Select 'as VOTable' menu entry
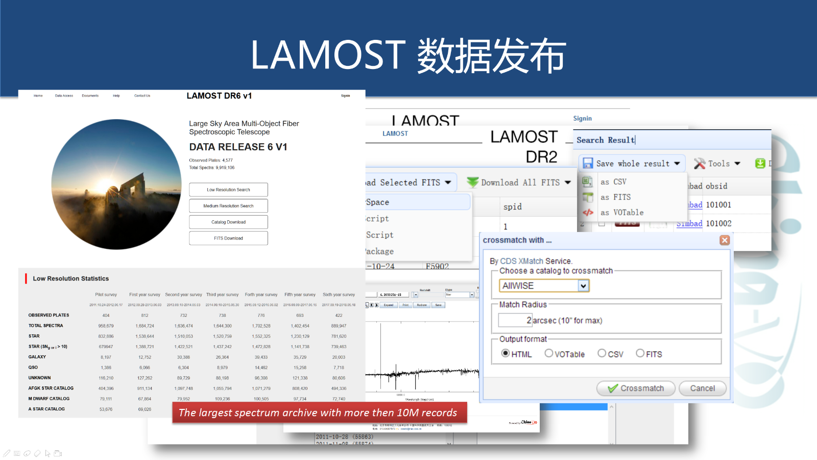 pos(621,213)
